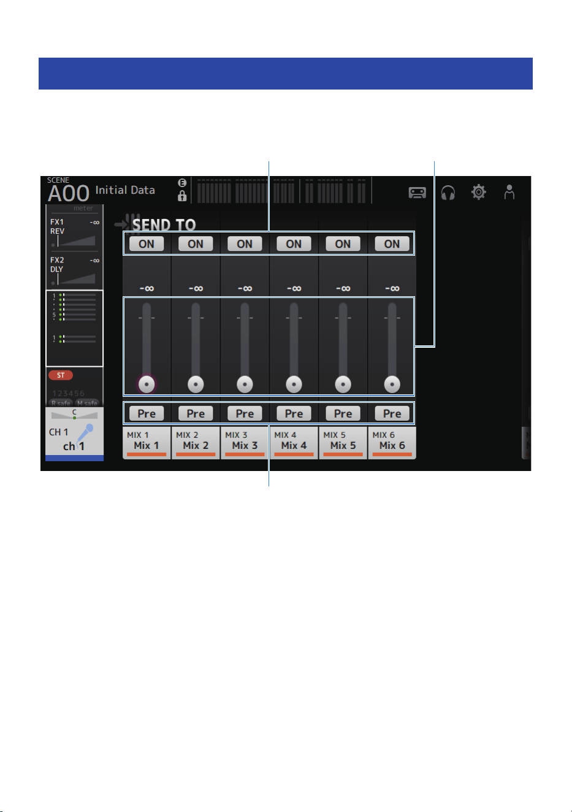
Task: Select the MIX 4 bus label button
Action: pos(294,443)
